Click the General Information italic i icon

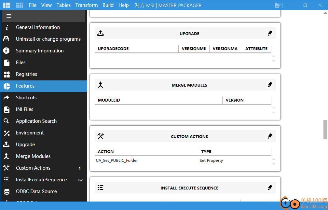coord(7,27)
